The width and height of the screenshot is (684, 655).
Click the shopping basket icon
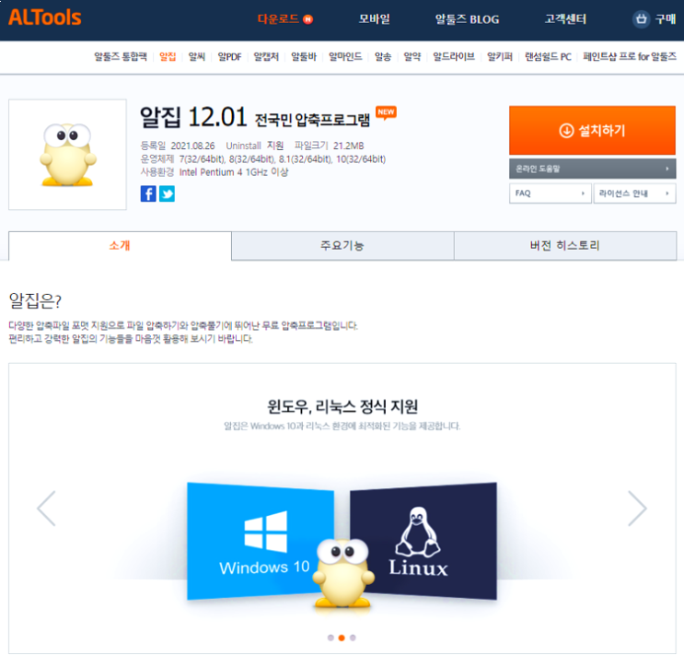pos(641,19)
